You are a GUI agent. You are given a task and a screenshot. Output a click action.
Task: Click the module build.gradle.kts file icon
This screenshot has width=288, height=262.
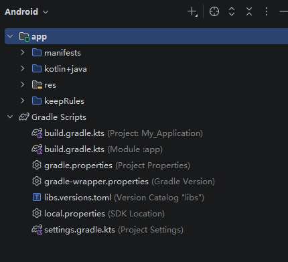37,149
